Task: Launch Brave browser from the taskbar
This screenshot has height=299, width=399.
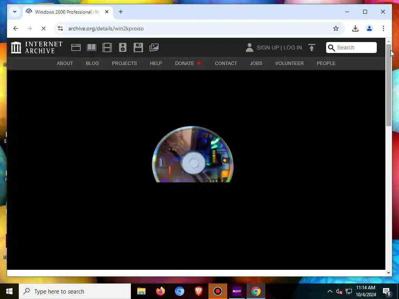Action: click(198, 291)
